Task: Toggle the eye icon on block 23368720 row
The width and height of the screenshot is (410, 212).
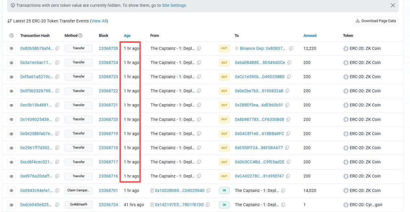Action: click(11, 119)
